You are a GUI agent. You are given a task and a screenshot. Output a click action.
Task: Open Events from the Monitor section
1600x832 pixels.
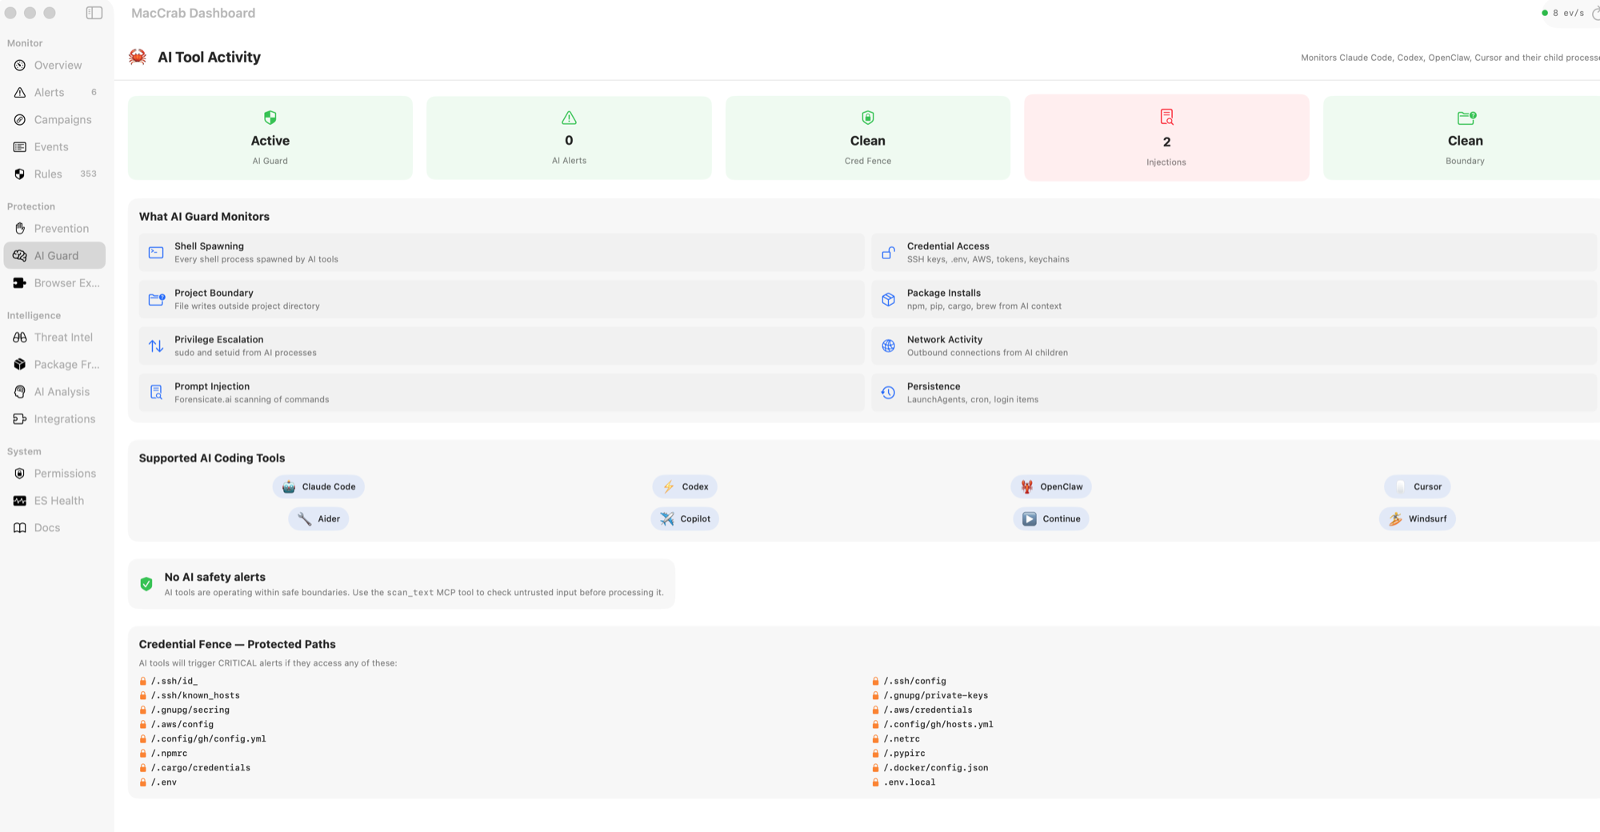(x=50, y=146)
